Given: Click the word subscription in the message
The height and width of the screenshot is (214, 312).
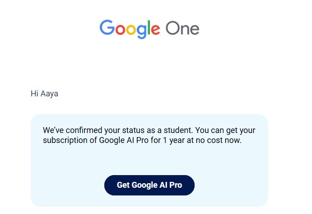Looking at the screenshot, I should [x=65, y=140].
